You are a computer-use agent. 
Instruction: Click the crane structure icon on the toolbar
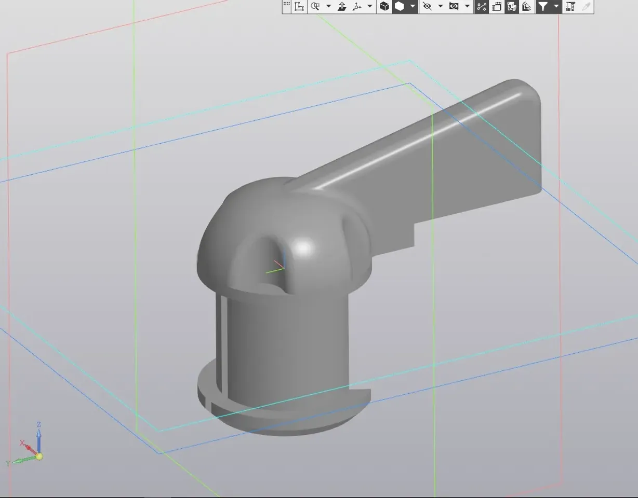click(570, 6)
